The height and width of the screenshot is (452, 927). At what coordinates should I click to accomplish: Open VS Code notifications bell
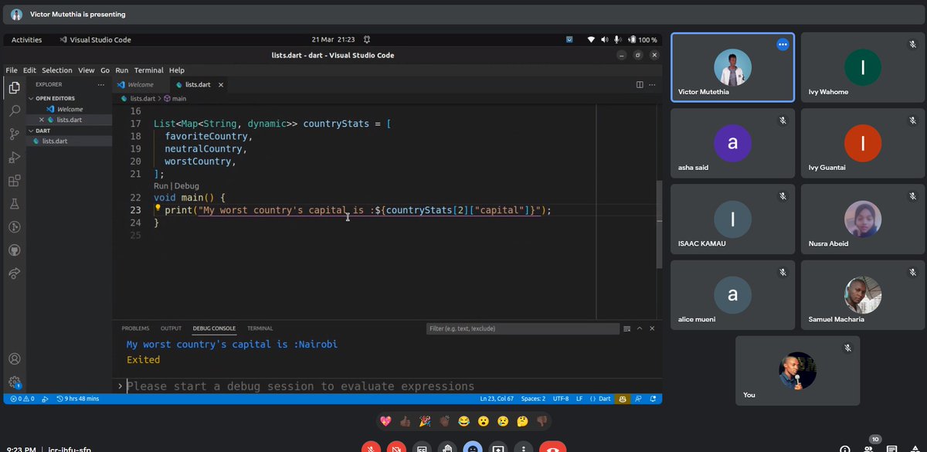653,399
